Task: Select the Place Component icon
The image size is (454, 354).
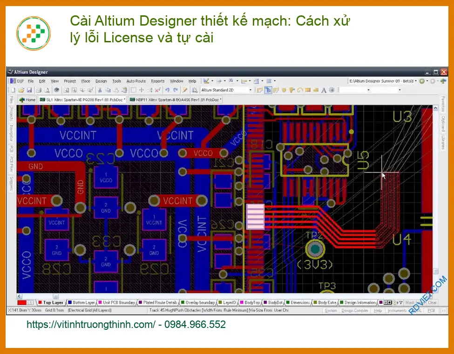Action: (332, 90)
